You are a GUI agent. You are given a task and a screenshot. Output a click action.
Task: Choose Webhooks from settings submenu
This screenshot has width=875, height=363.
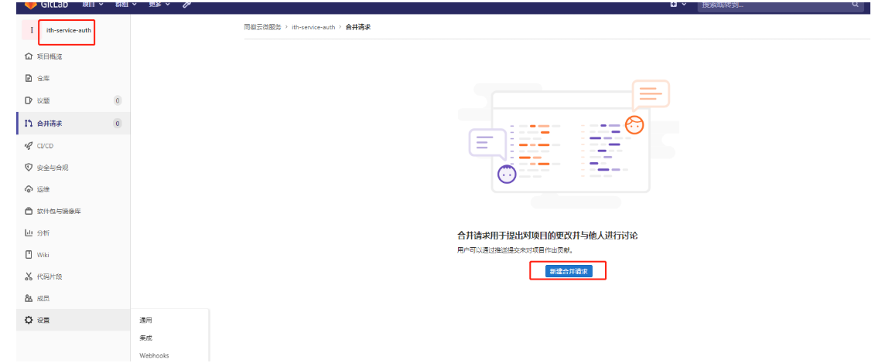(154, 355)
